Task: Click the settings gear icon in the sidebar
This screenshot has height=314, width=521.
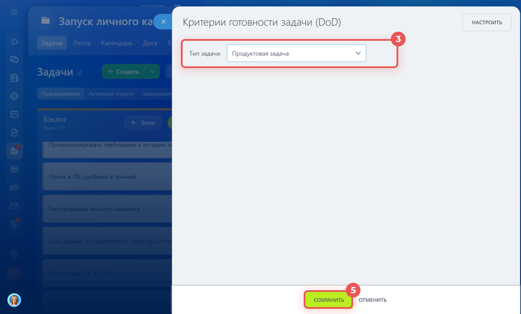Action: [14, 254]
